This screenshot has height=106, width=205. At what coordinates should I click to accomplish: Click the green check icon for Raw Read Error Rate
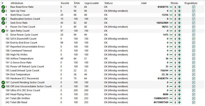pos(3,7)
